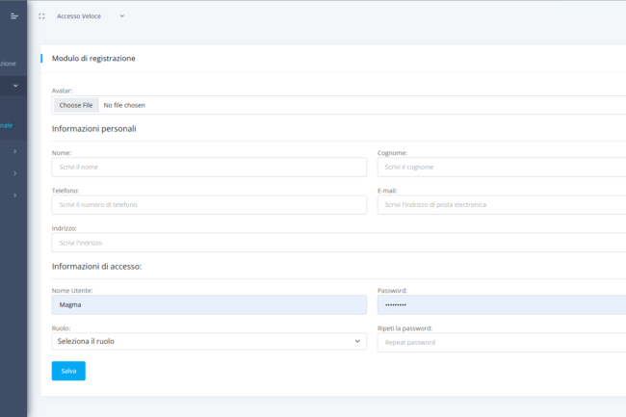
Task: Click the top sidebar menu item above the expanded section
Action: click(x=8, y=64)
